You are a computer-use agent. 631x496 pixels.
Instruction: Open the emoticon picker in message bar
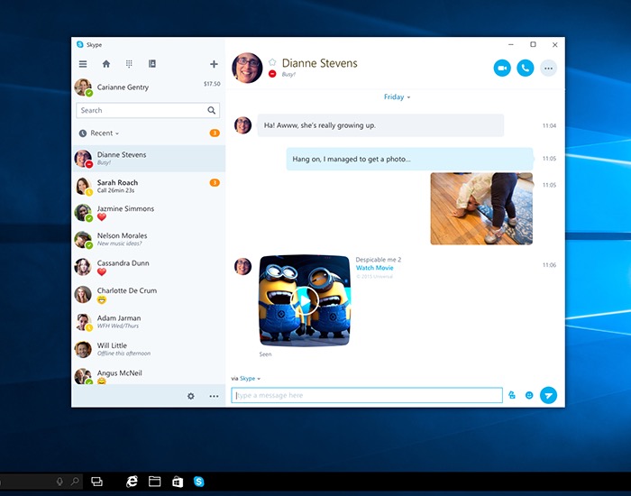529,395
